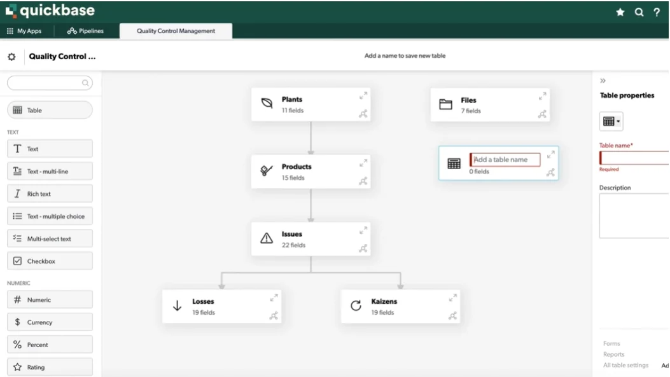Click the Issues warning triangle icon
Screen dimensions: 670x377
click(x=267, y=238)
